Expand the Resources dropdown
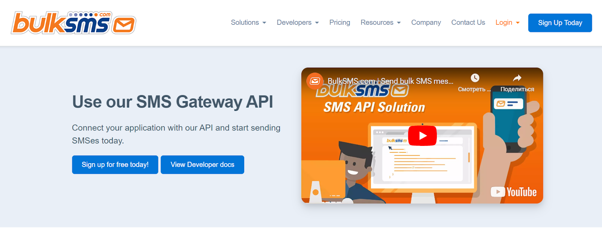This screenshot has width=602, height=229. [x=380, y=23]
